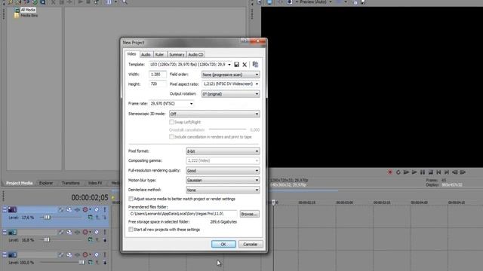The width and height of the screenshot is (483, 271).
Task: Click the match media settings icon
Action: coord(255,64)
